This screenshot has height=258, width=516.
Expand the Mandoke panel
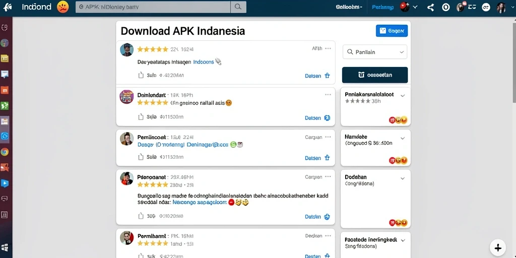(x=403, y=138)
